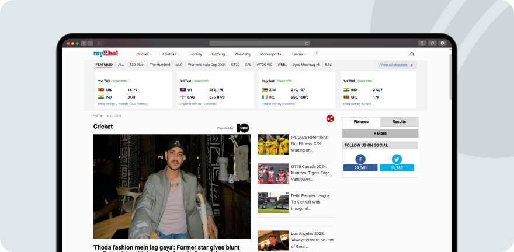Select the ALL matches tab
Image resolution: width=514 pixels, height=252 pixels.
click(121, 65)
